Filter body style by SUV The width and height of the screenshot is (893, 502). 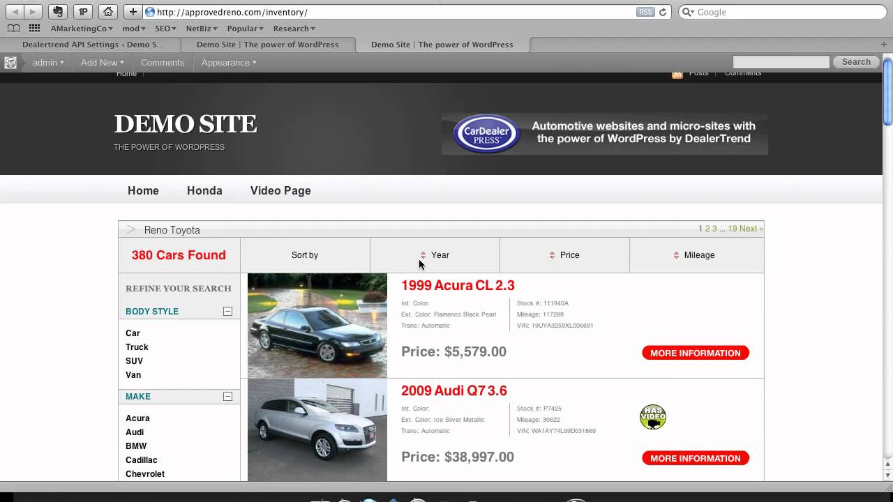[x=134, y=361]
